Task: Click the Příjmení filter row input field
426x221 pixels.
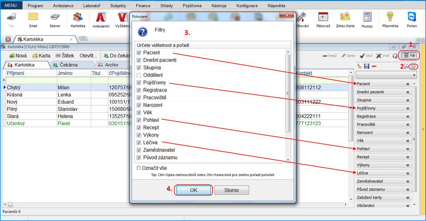Action: 31,80
